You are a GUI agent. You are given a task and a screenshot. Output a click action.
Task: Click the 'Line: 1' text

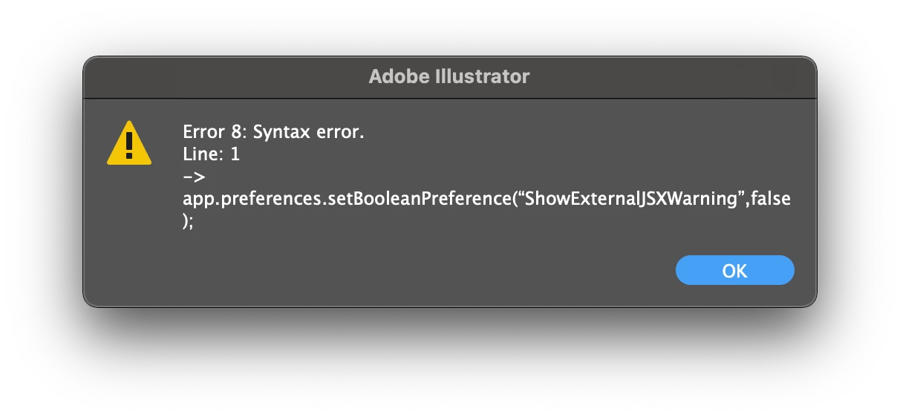coord(212,154)
